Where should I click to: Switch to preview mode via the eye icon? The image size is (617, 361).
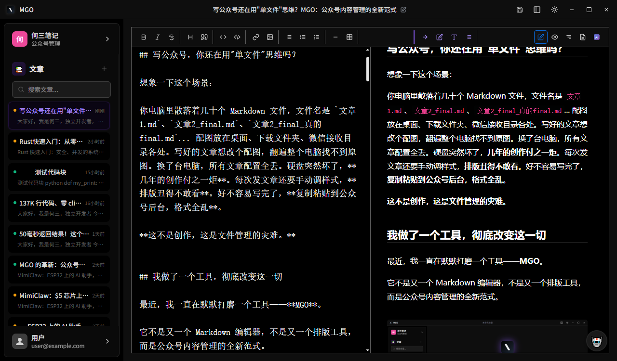click(554, 37)
